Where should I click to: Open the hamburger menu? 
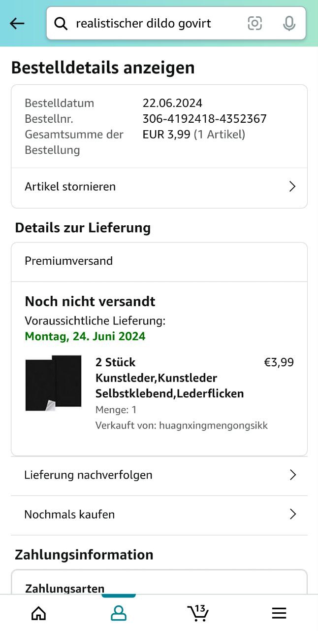coord(279,613)
